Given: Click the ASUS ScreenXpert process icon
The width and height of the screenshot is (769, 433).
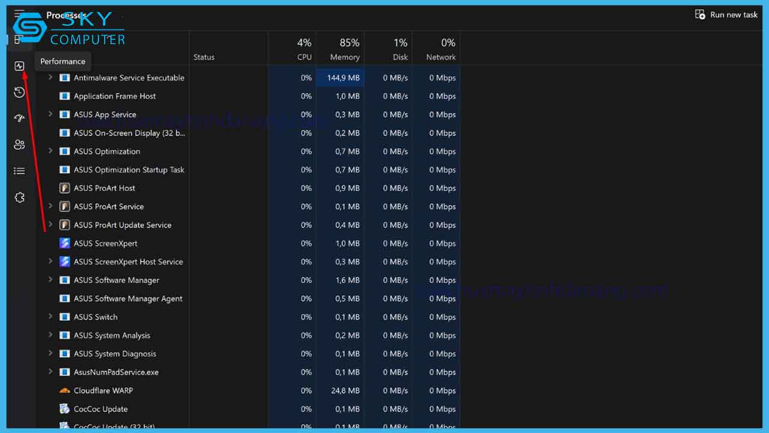Looking at the screenshot, I should 65,244.
